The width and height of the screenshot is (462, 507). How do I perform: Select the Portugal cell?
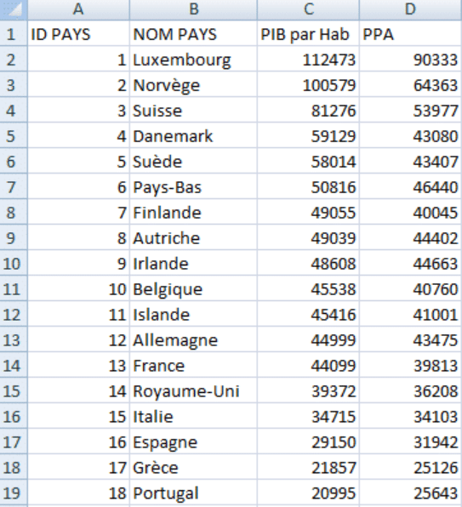[193, 493]
